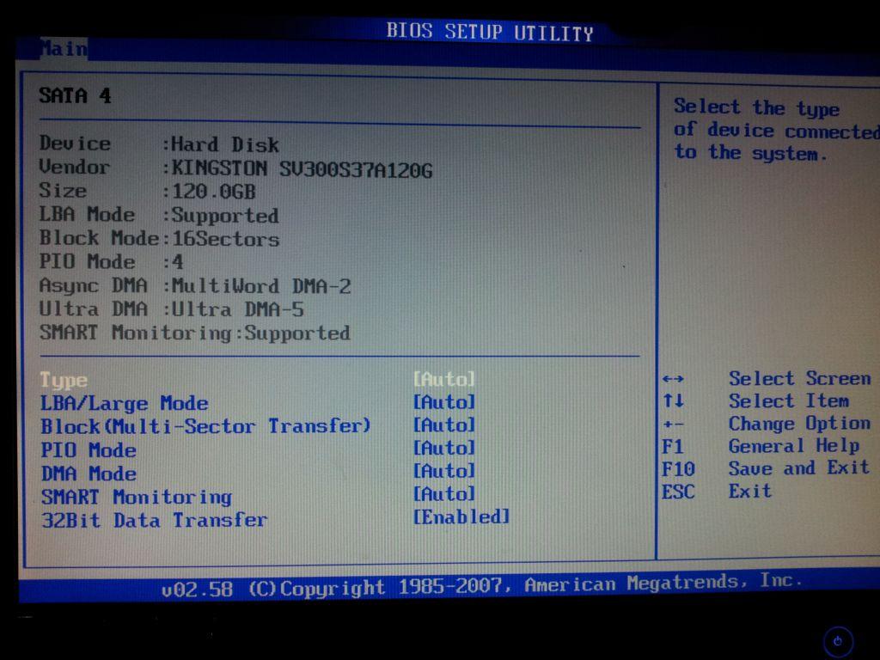Image resolution: width=880 pixels, height=660 pixels.
Task: Click the monitor power button icon
Action: [x=838, y=641]
